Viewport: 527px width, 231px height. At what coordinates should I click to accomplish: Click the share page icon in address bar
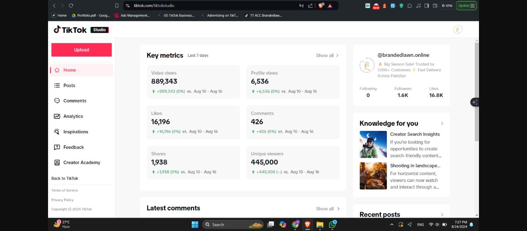[311, 5]
